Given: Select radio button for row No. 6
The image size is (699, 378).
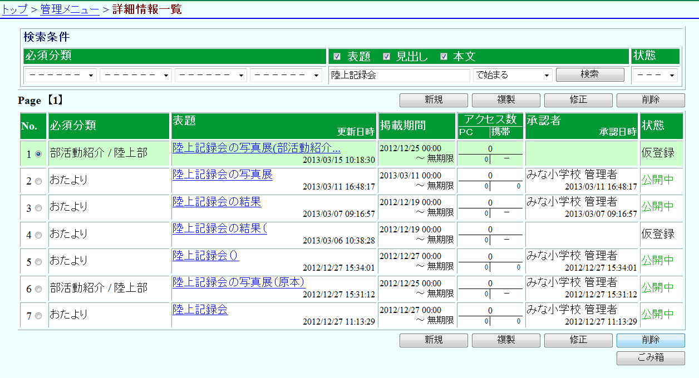Looking at the screenshot, I should (38, 289).
